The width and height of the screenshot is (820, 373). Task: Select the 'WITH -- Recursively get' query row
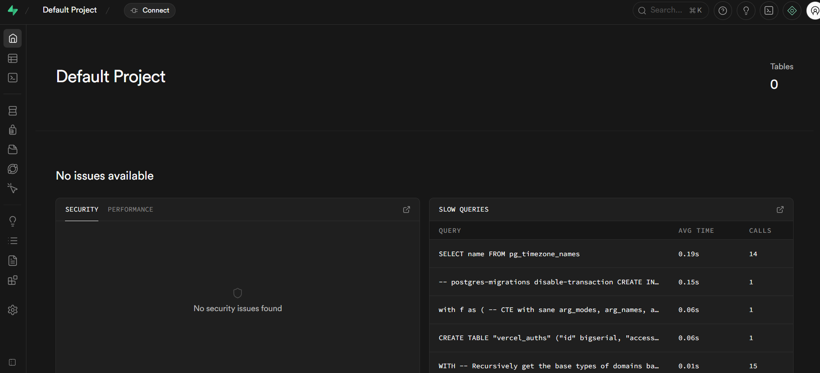pos(611,363)
